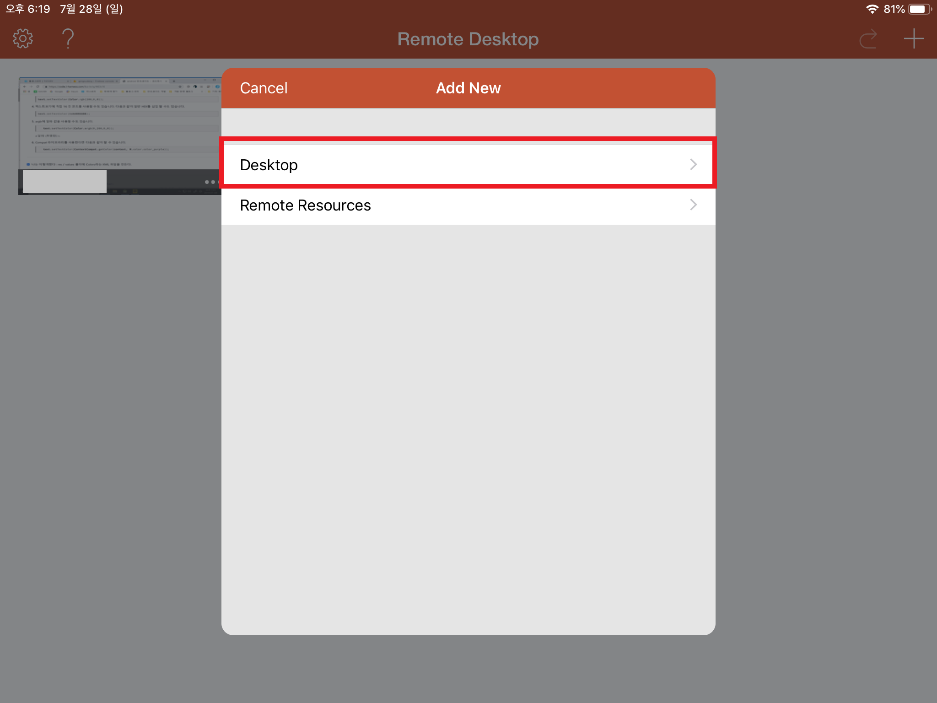Tap the help question mark icon
Screen dimensions: 937x703
pyautogui.click(x=68, y=39)
